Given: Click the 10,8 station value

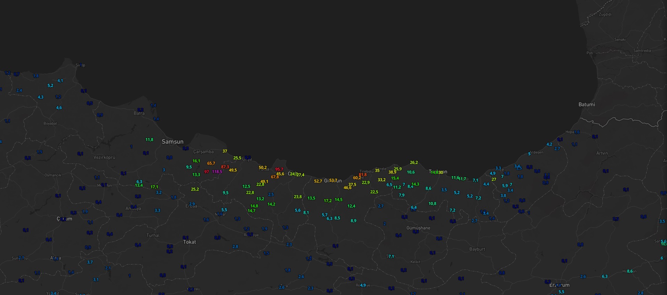Looking at the screenshot, I should 432,204.
